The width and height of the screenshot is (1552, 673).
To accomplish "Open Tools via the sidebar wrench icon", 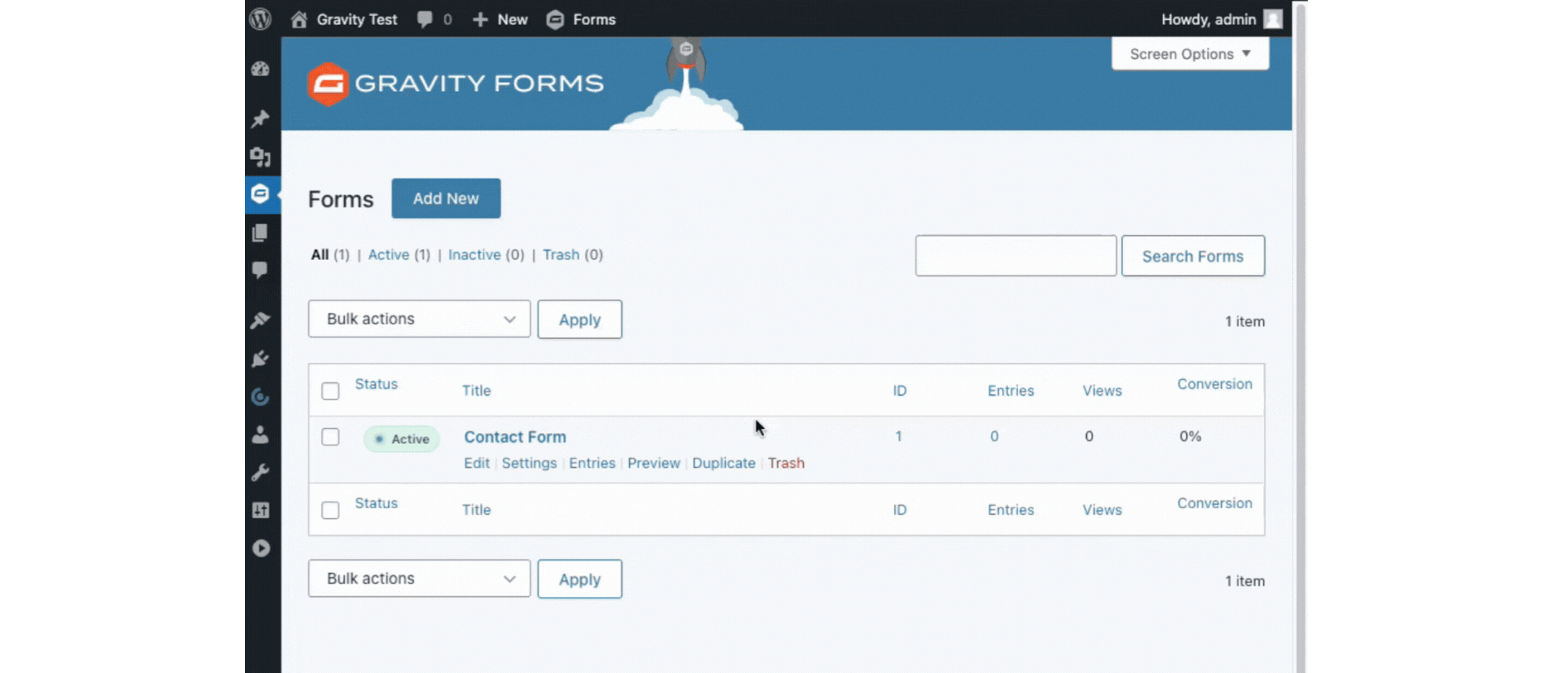I will pyautogui.click(x=261, y=473).
